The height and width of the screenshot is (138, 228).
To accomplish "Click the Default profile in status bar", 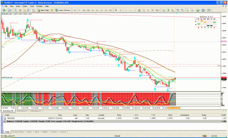I will (117, 136).
